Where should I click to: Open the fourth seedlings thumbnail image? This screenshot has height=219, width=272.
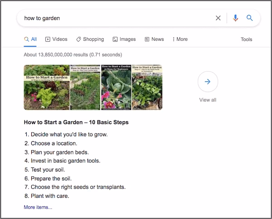point(147,87)
